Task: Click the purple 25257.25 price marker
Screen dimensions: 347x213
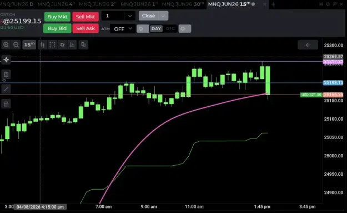Action: (x=333, y=62)
